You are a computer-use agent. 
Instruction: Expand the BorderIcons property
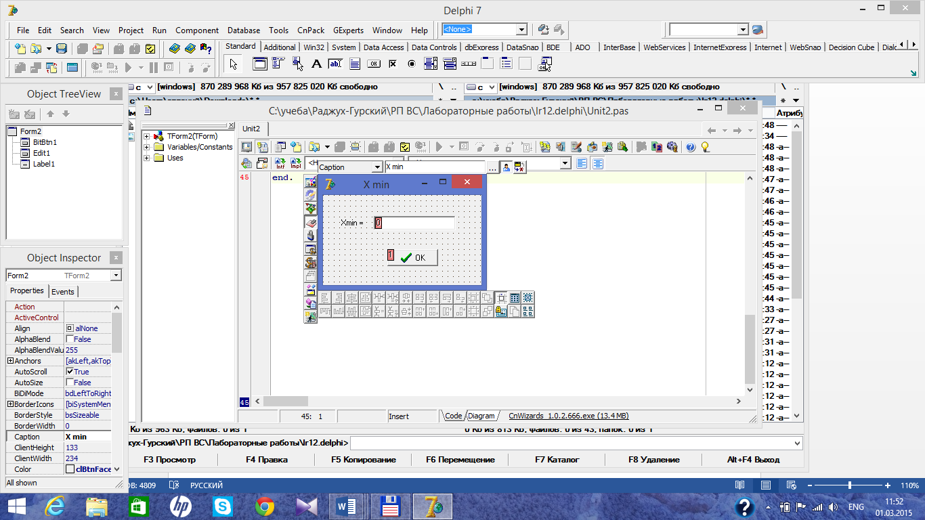click(10, 404)
